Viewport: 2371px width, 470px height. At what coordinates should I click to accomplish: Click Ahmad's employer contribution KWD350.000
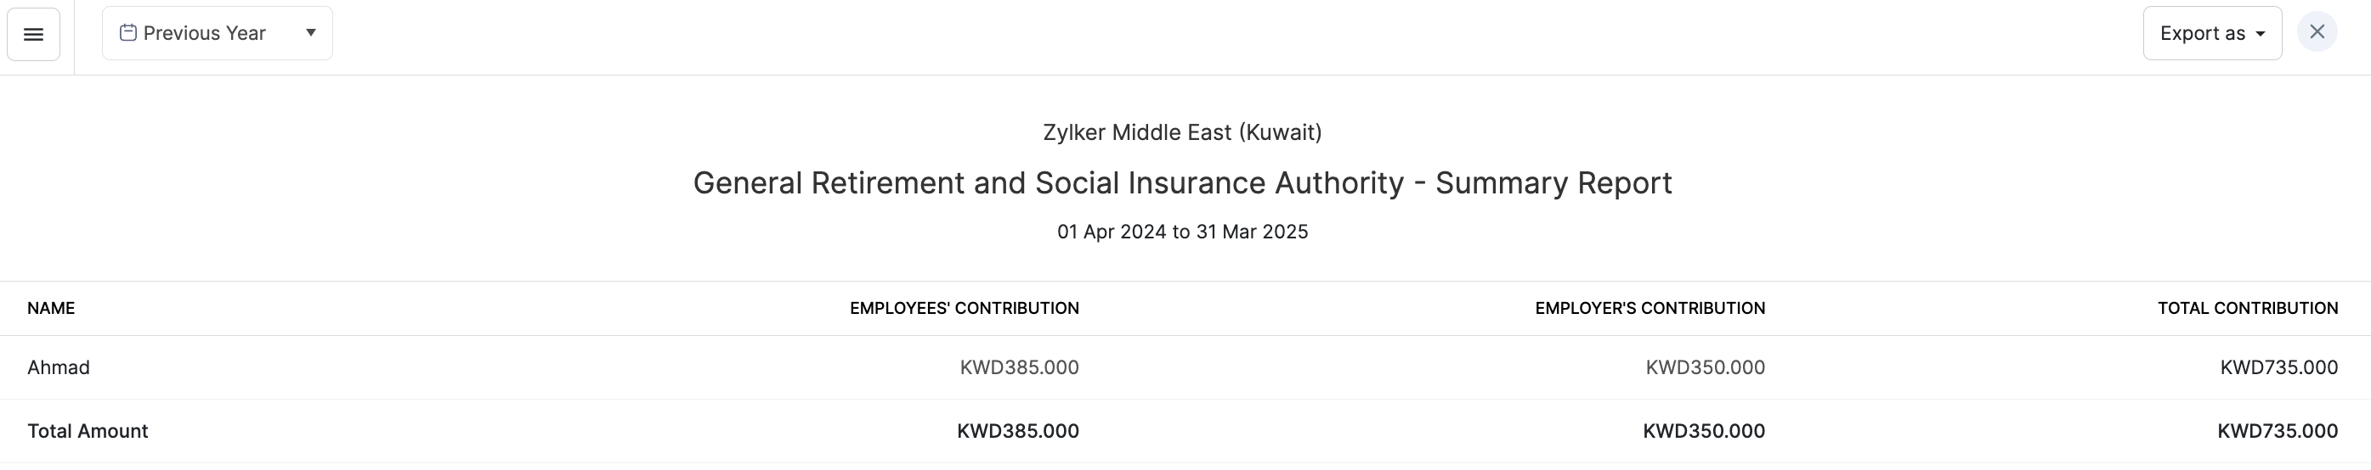[1705, 367]
